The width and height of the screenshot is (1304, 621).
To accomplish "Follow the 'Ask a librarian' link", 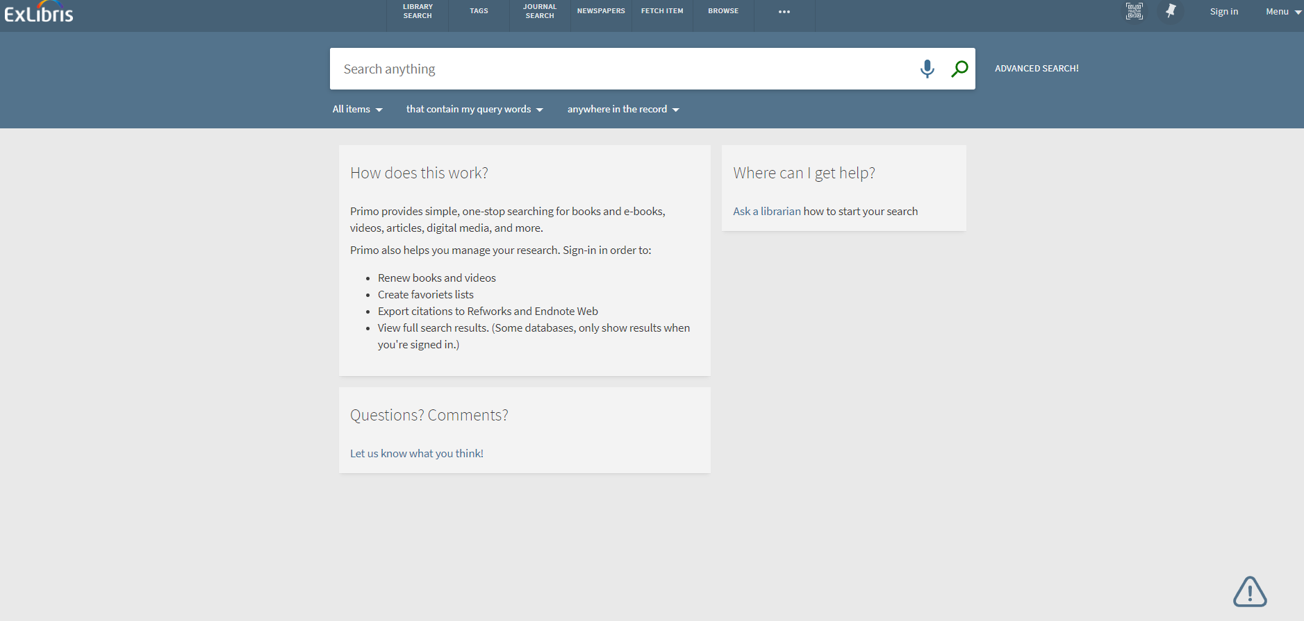I will (767, 212).
